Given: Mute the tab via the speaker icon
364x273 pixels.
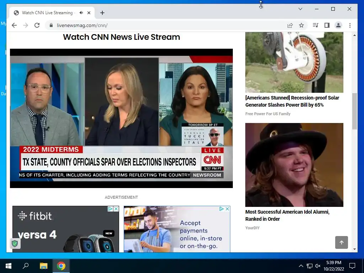Looking at the screenshot, I should (x=81, y=13).
